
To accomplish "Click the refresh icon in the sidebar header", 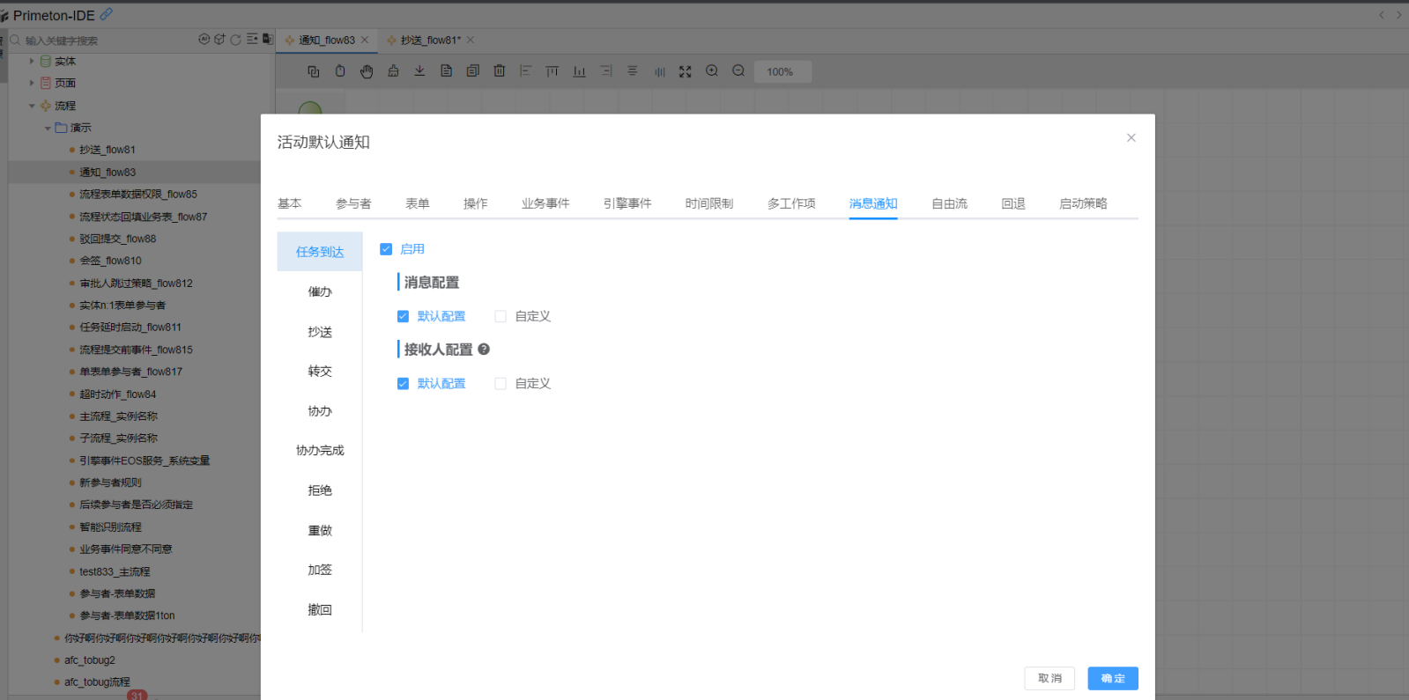I will click(235, 40).
